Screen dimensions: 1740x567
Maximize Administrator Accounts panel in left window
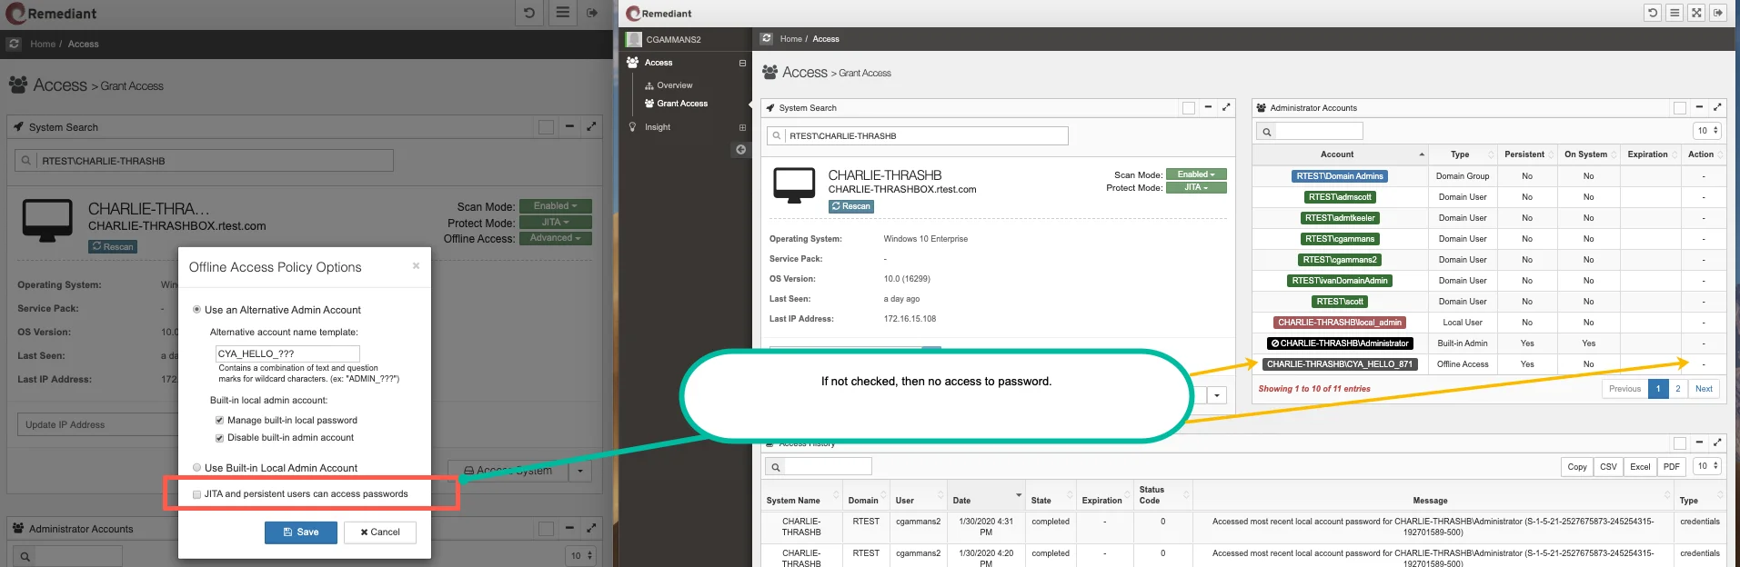pyautogui.click(x=591, y=528)
